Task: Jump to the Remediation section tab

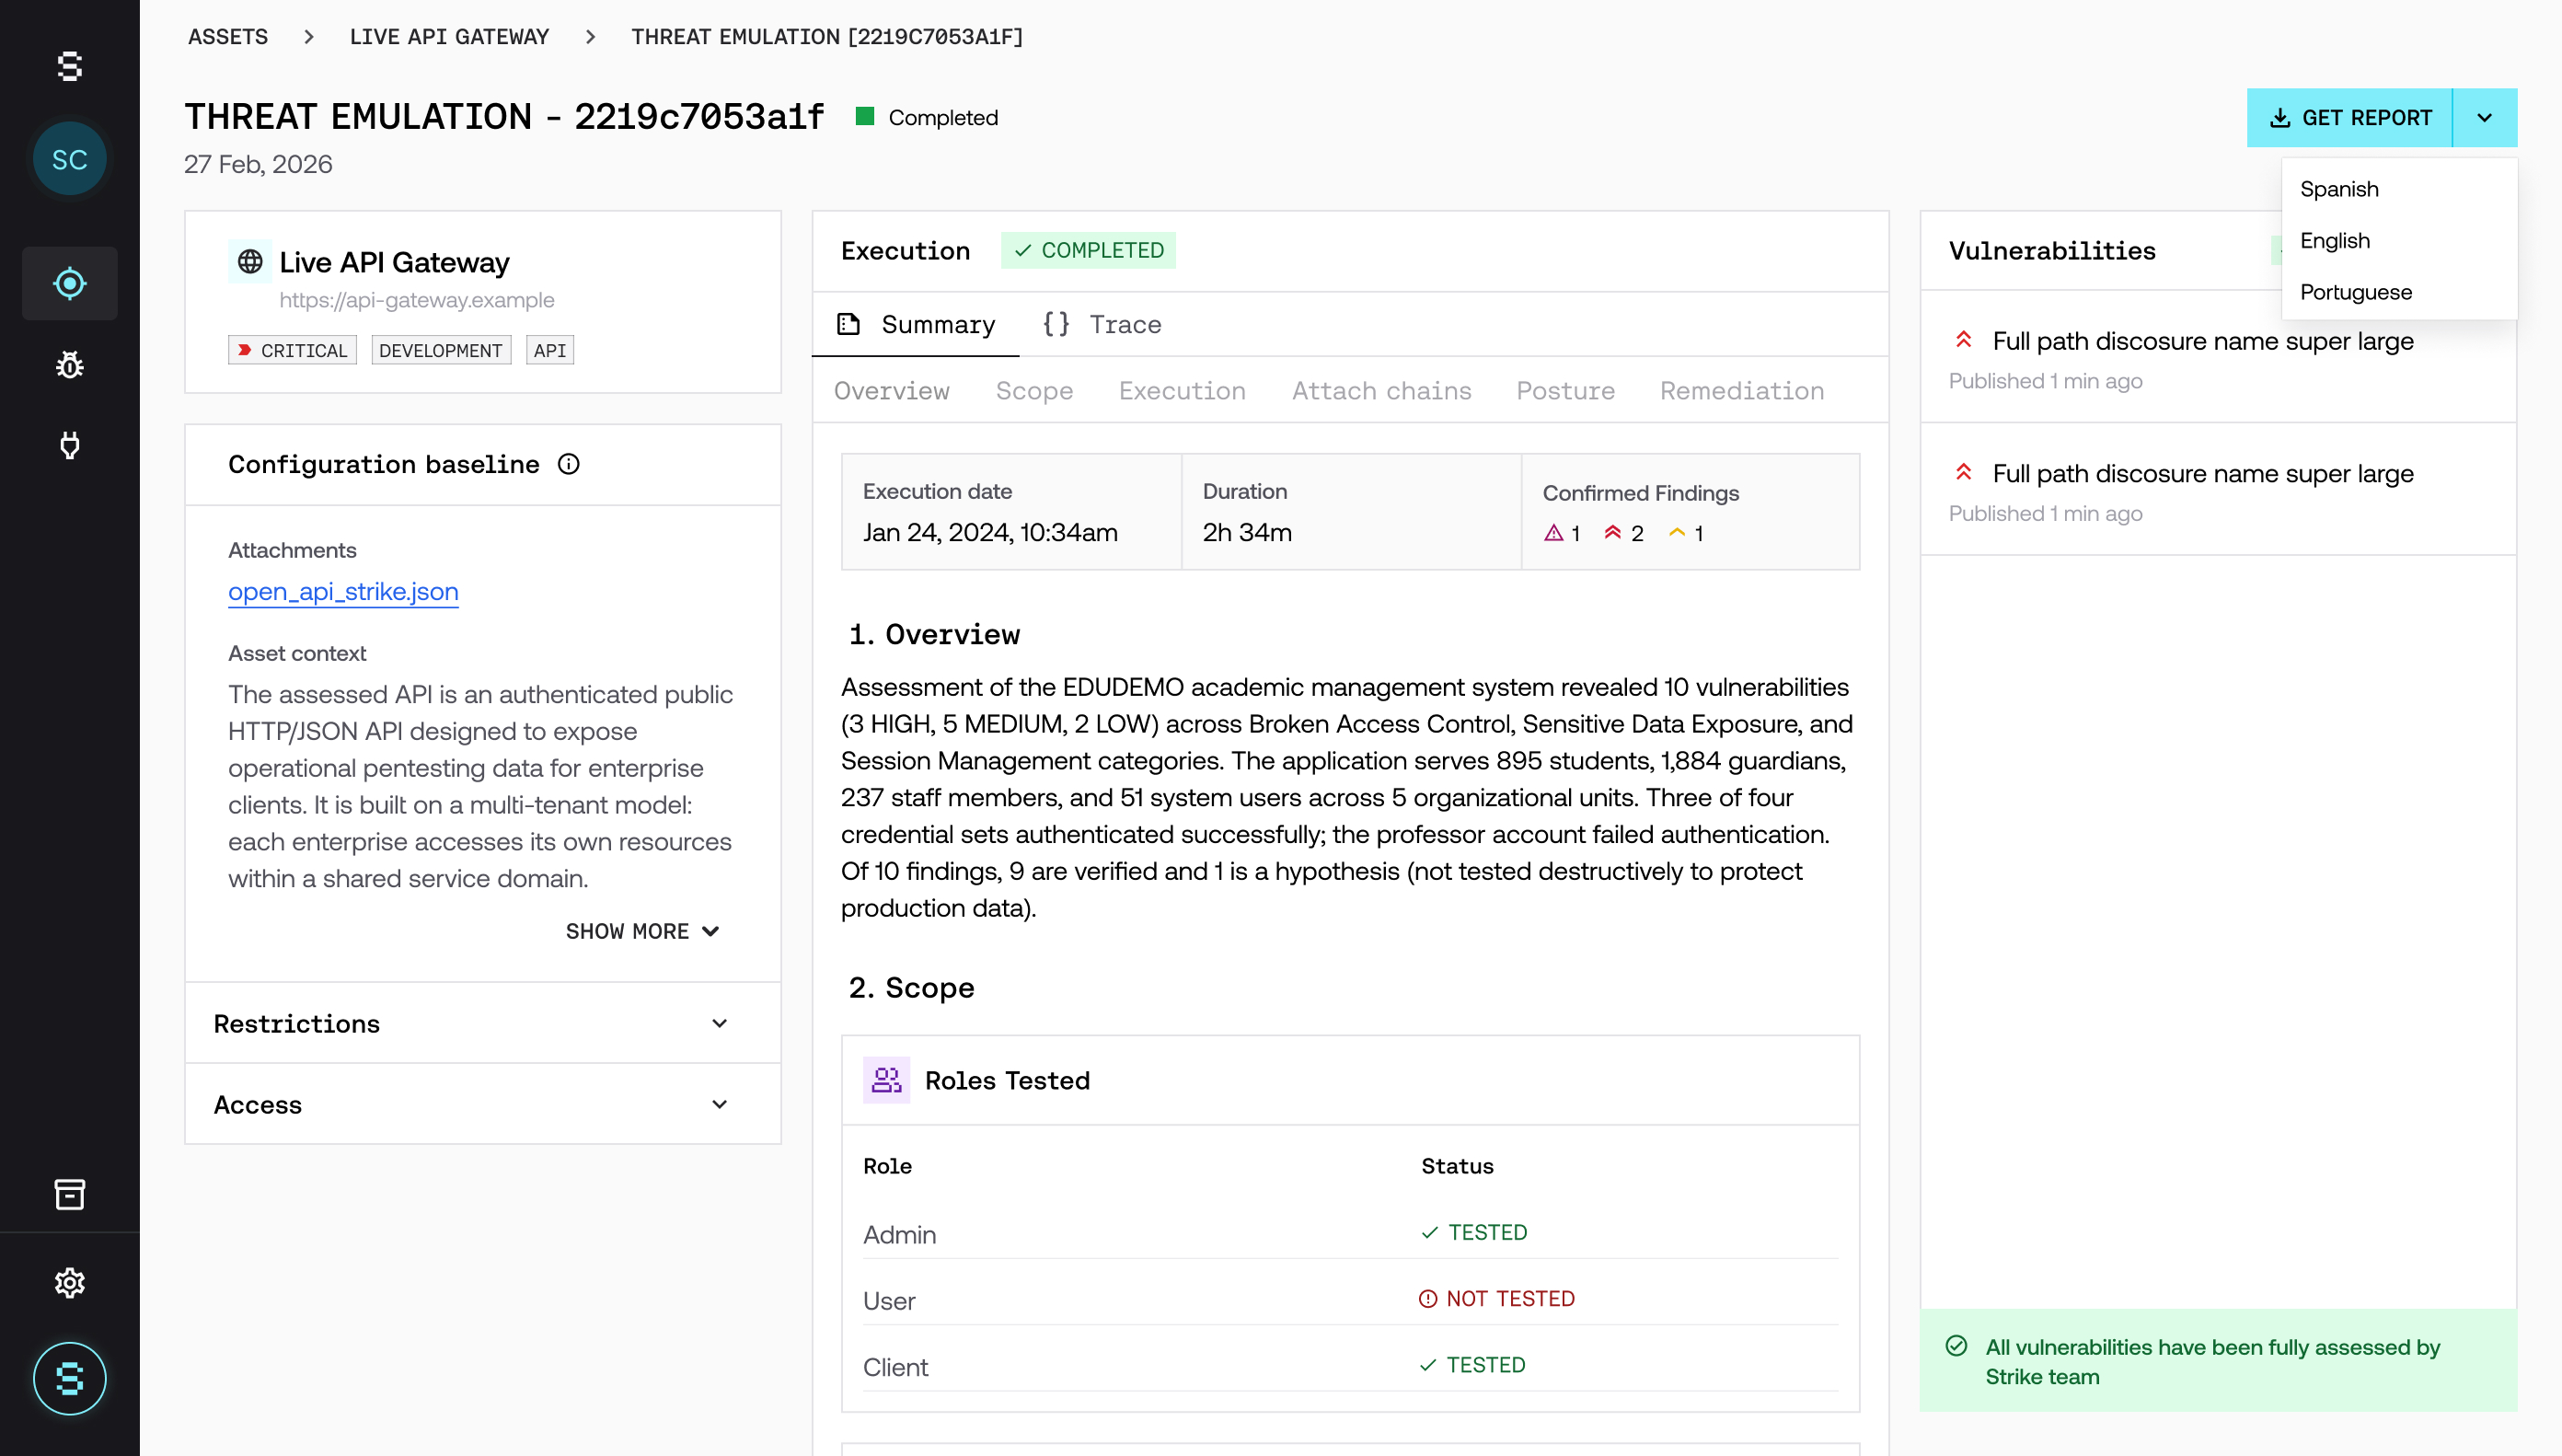Action: click(1741, 391)
